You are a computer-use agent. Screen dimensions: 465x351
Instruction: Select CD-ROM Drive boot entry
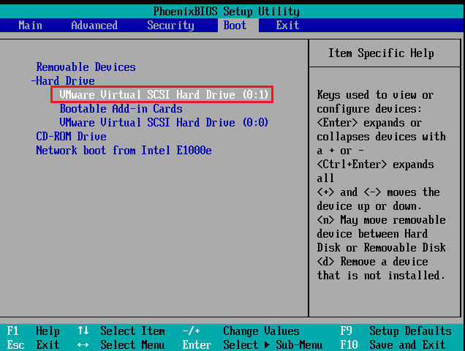(x=71, y=137)
